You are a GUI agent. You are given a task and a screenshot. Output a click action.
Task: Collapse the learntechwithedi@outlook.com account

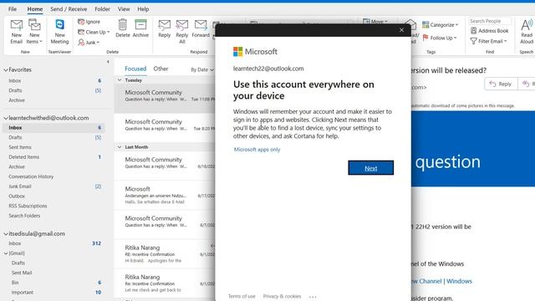6,118
